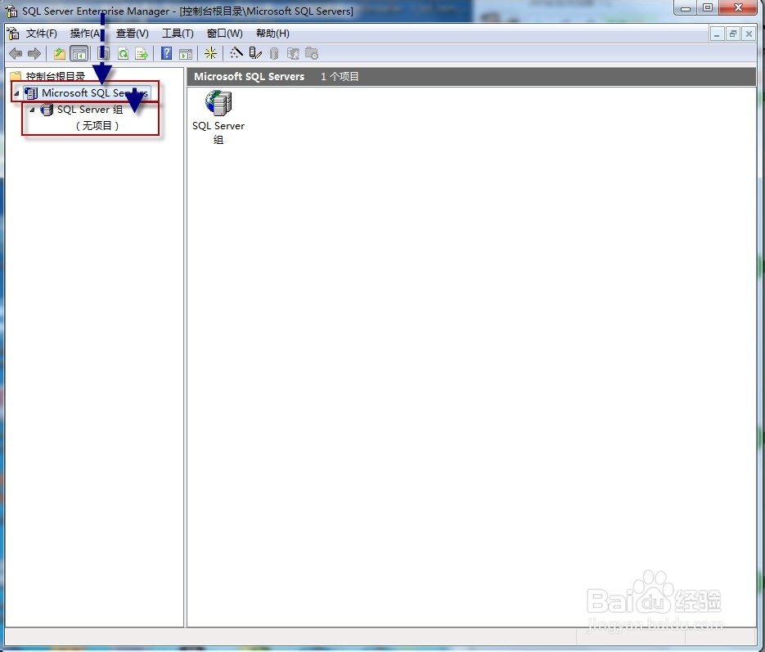Minimize the inner console child window

click(716, 34)
